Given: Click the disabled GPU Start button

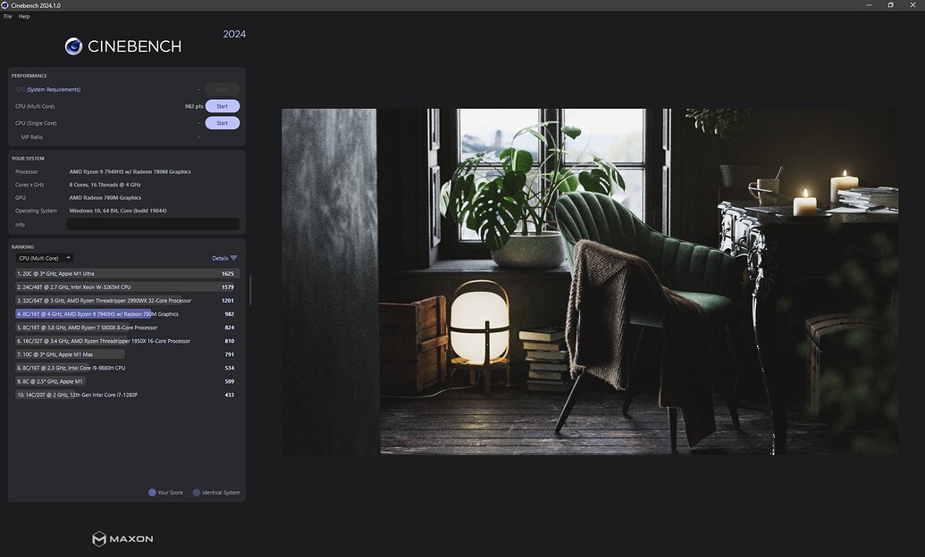Looking at the screenshot, I should point(223,89).
